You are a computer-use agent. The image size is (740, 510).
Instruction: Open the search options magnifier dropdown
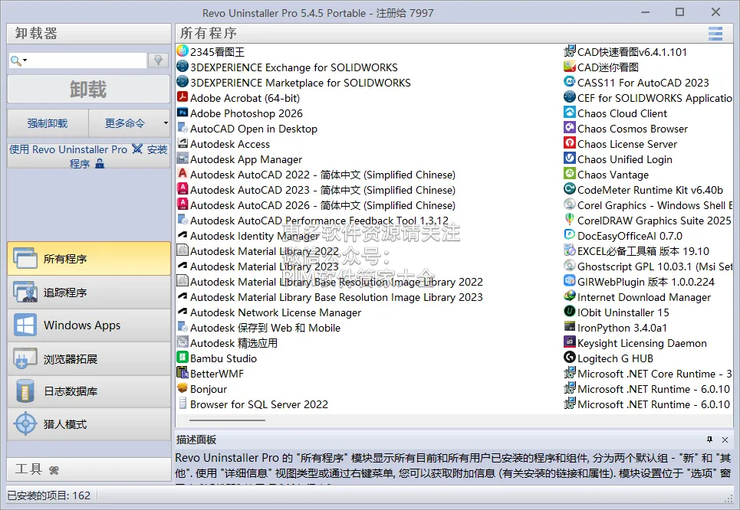click(18, 60)
